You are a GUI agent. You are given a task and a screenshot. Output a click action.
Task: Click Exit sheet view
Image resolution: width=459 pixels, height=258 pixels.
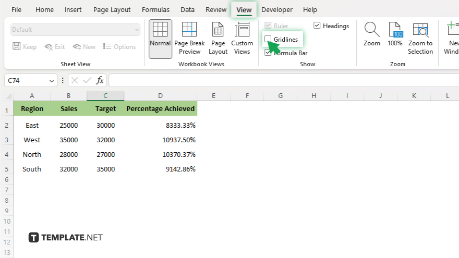[x=55, y=47]
